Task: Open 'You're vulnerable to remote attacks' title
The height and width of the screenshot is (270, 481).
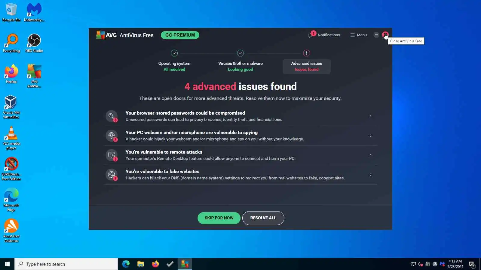Action: 164,152
